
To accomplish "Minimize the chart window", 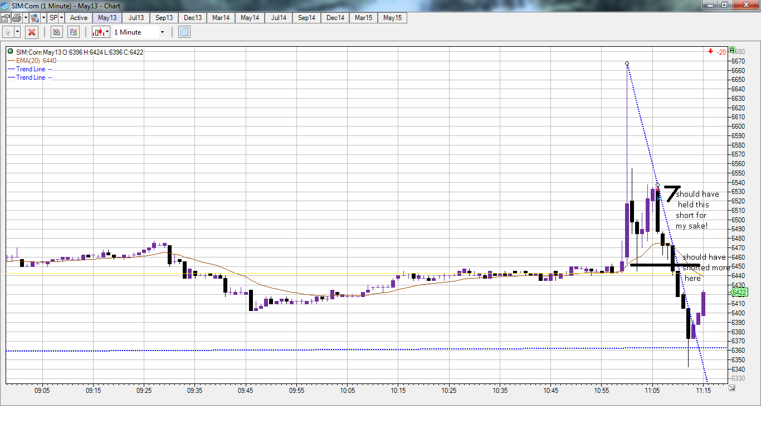I will pos(710,4).
